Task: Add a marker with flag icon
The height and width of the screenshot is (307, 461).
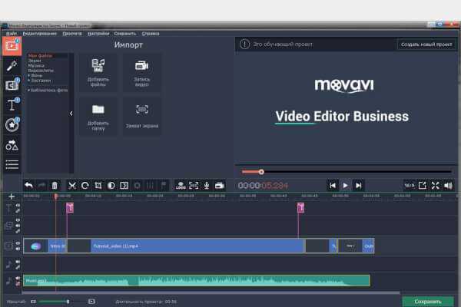Action: (x=164, y=186)
